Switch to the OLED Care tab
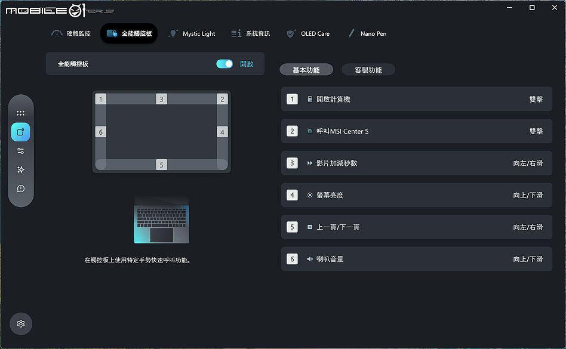This screenshot has width=566, height=349. click(x=308, y=33)
